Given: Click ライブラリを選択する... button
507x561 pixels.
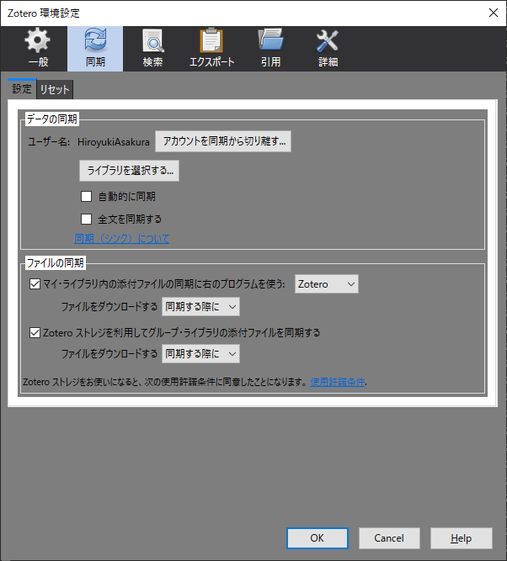Looking at the screenshot, I should click(x=129, y=171).
